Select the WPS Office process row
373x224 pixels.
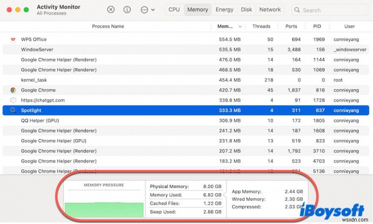[x=186, y=39]
